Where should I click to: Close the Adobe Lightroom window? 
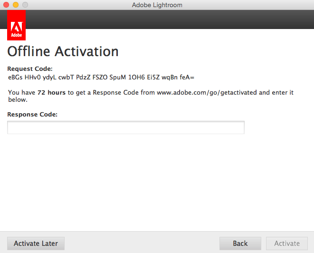click(x=6, y=5)
